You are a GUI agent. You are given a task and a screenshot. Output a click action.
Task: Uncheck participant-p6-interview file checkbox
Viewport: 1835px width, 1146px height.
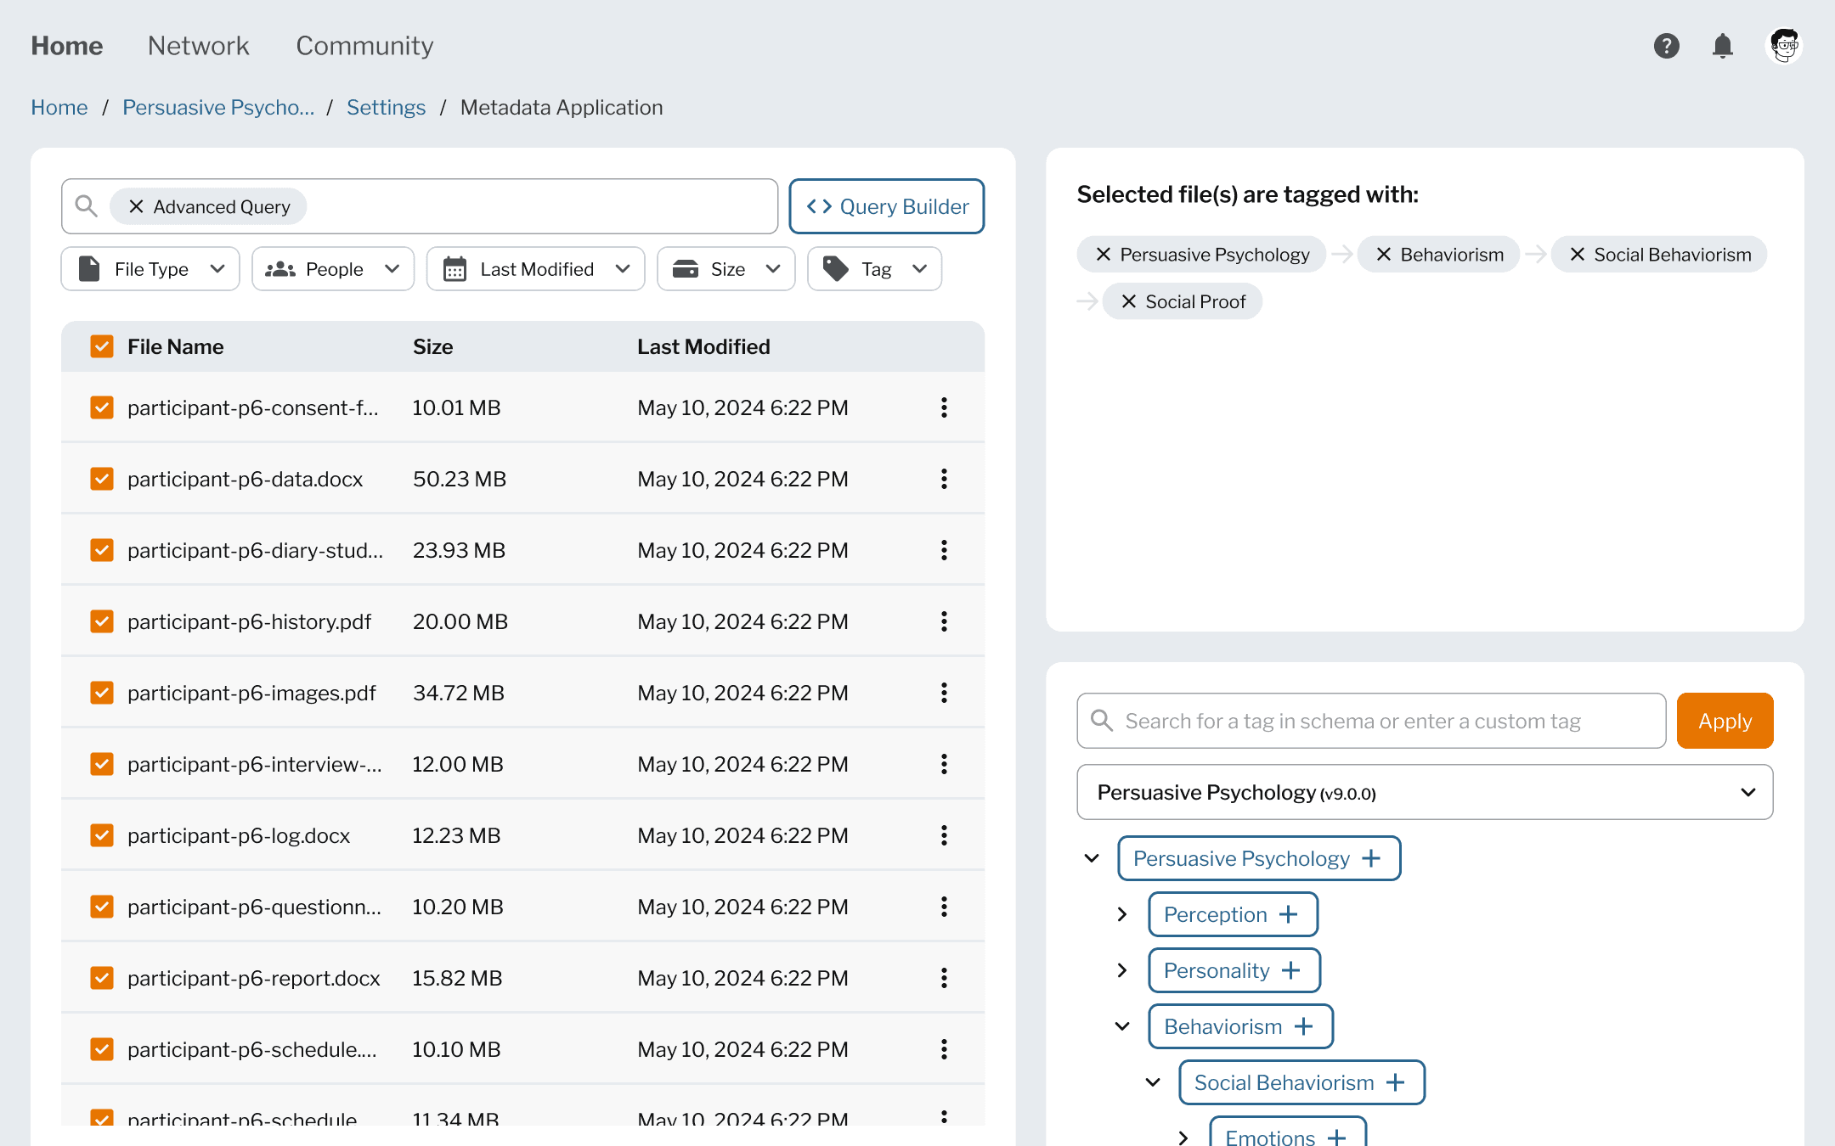102,764
